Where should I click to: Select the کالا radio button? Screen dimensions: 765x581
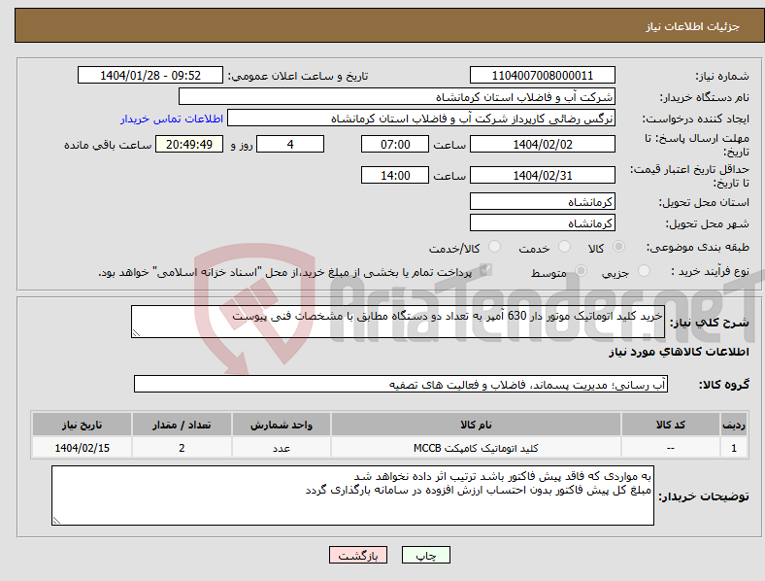pos(618,247)
